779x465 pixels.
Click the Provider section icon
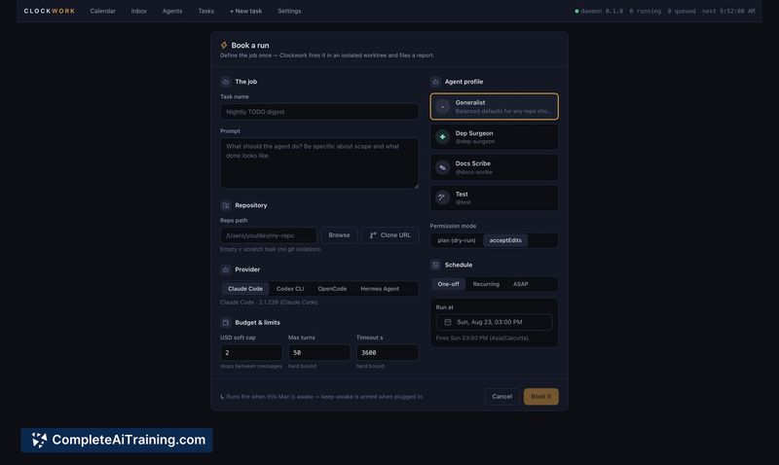click(226, 269)
